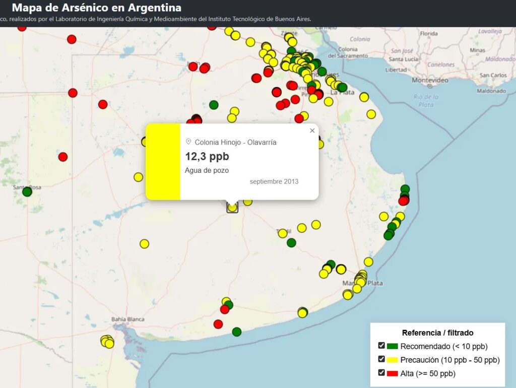Toggle the Precaución (10 ppb - 50 ppb) checkbox
This screenshot has height=388, width=516.
[x=381, y=359]
